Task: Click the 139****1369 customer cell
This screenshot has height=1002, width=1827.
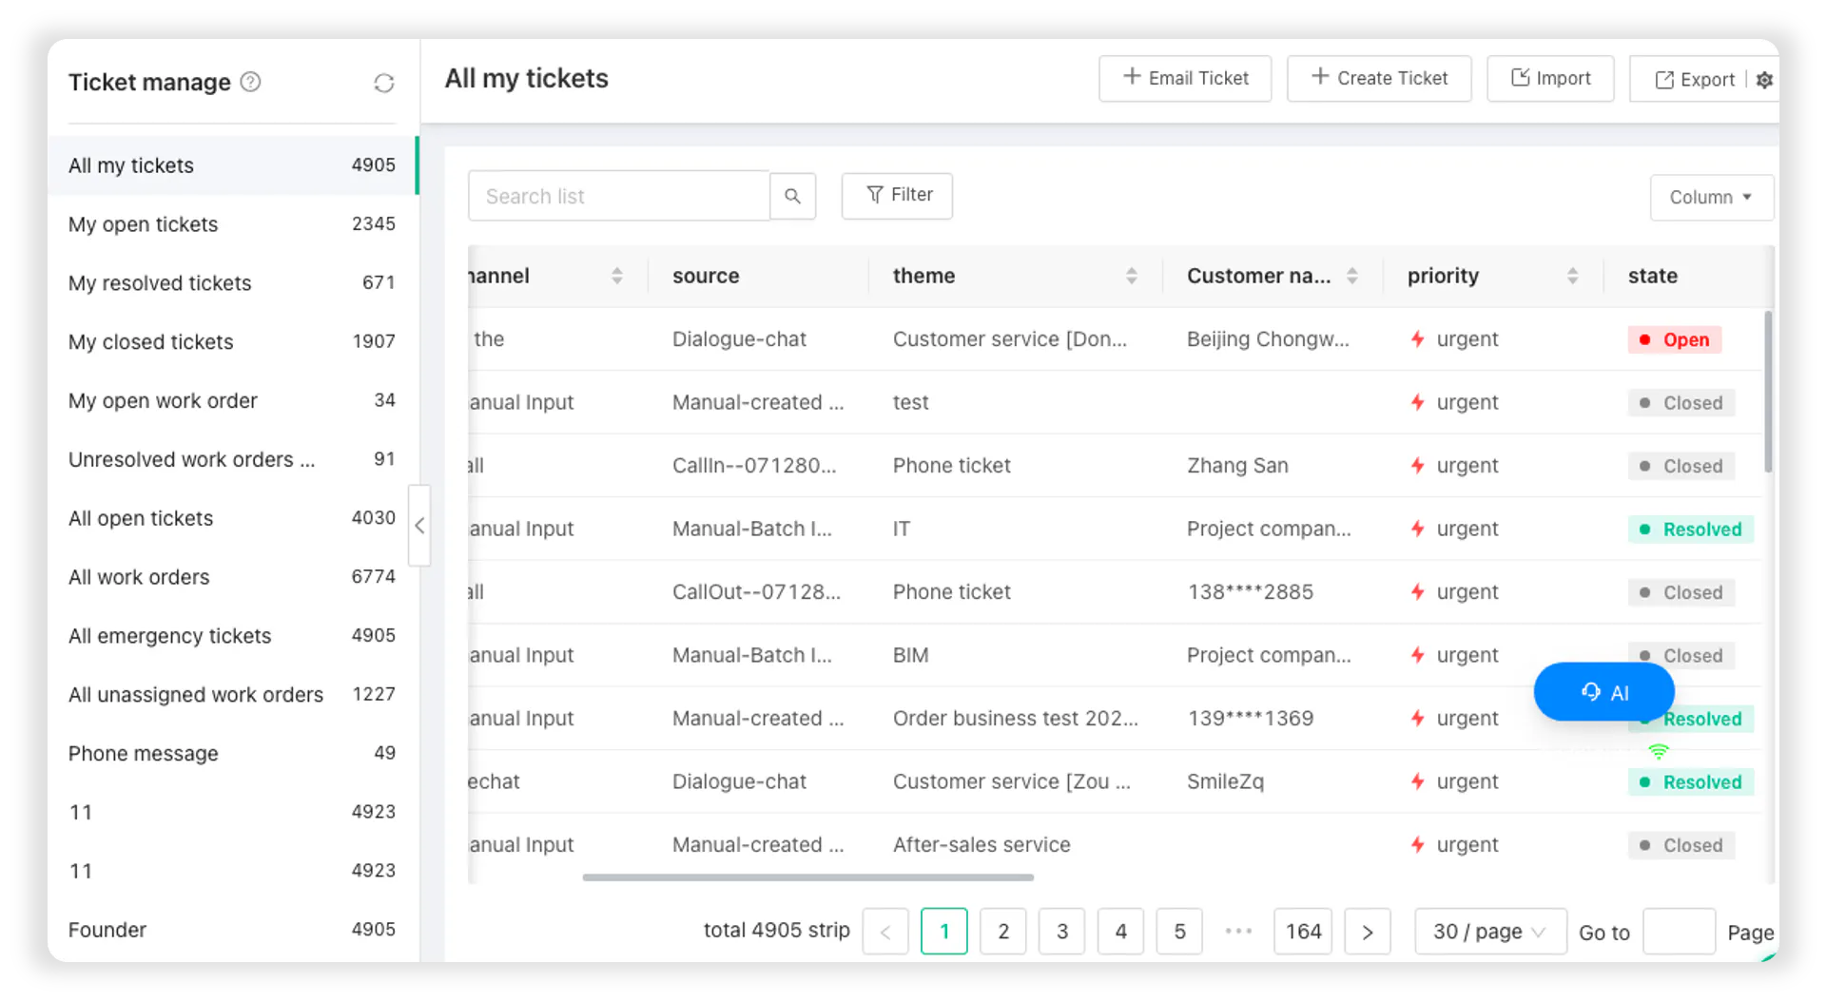Action: [x=1250, y=719]
